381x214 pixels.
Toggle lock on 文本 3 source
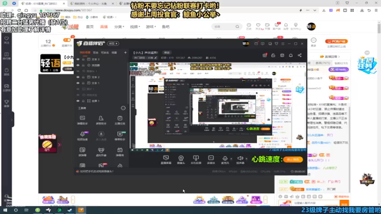83,59
